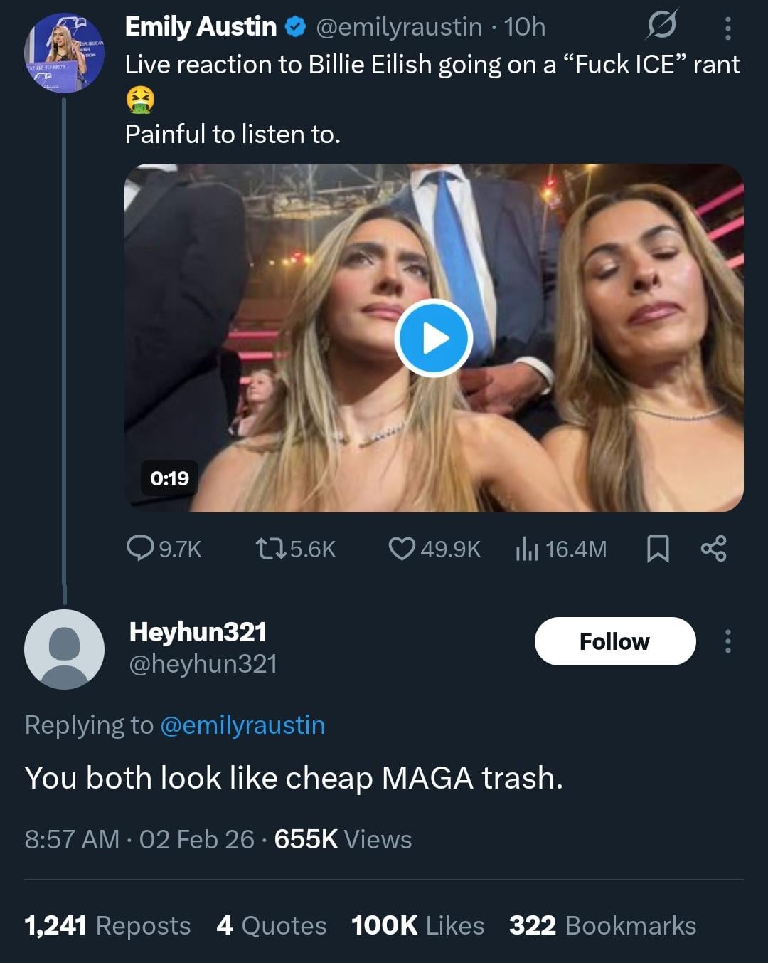The width and height of the screenshot is (768, 963).
Task: Open view analytics bar-chart icon
Action: click(526, 549)
